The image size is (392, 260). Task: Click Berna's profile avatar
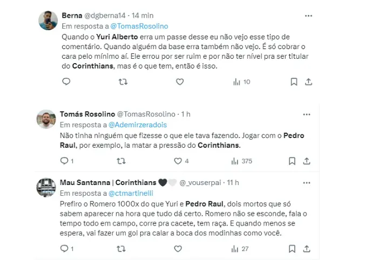[48, 21]
